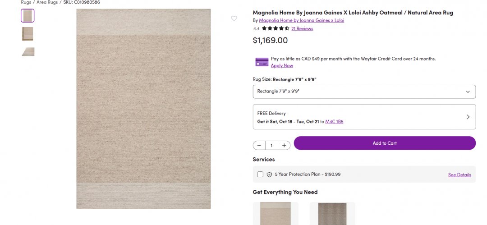Click the Apply Now credit card link

click(282, 65)
